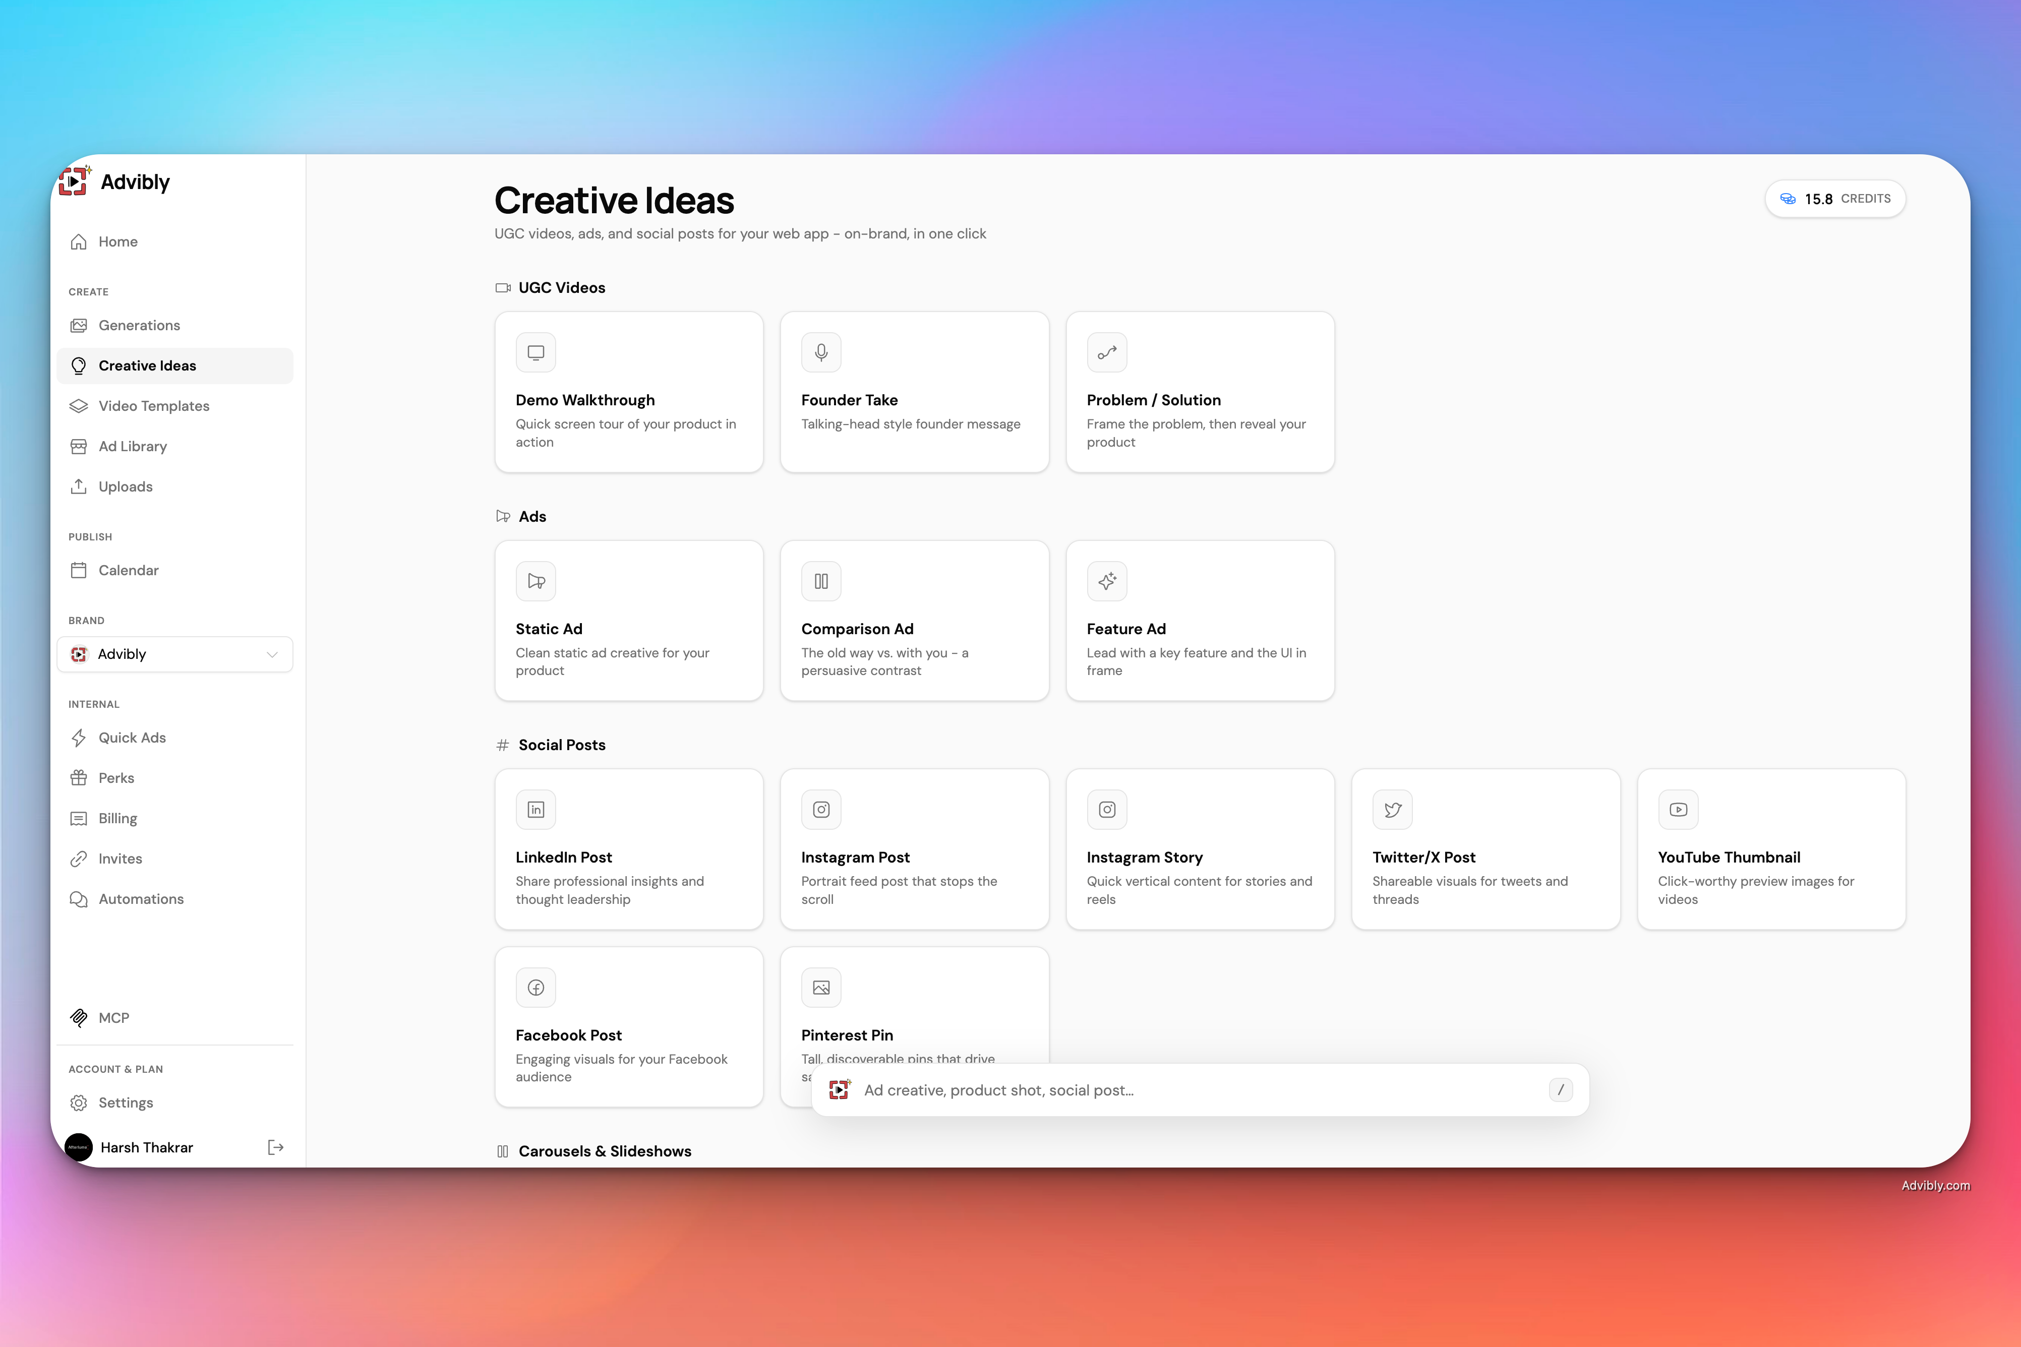
Task: Pick the Comparison Ad columns icon
Action: point(820,581)
